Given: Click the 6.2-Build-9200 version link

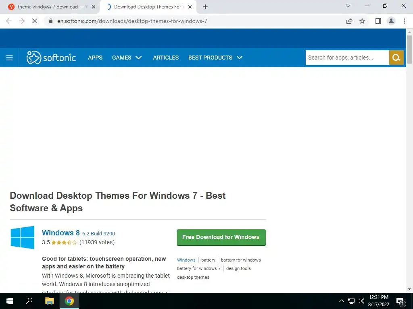Looking at the screenshot, I should tap(98, 234).
